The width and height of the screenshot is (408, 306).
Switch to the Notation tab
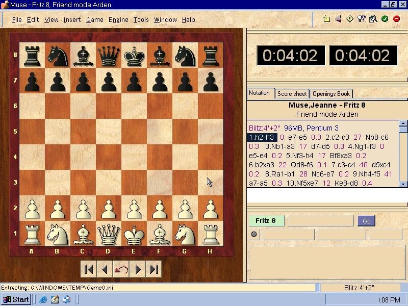pyautogui.click(x=260, y=93)
